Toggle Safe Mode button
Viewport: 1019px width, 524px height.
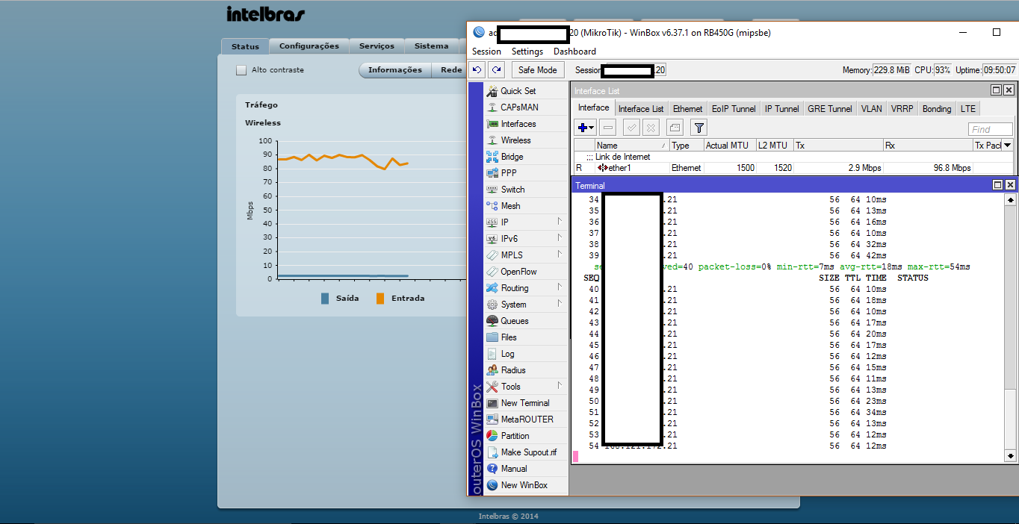tap(538, 69)
